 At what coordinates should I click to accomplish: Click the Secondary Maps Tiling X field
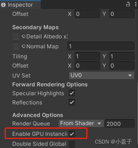point(87,56)
